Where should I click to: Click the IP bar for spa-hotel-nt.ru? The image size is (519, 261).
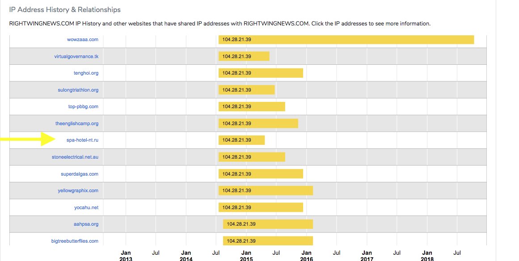242,140
